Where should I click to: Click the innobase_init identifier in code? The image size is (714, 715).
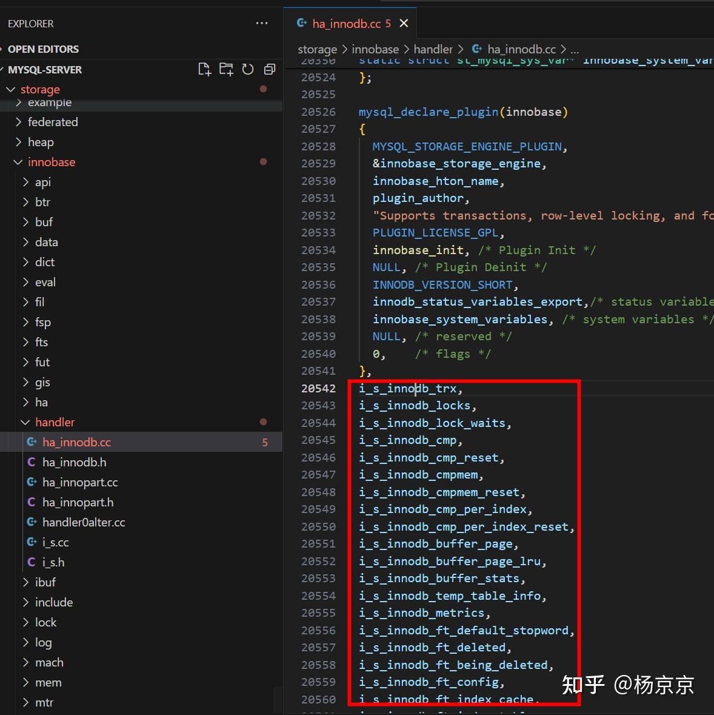coord(418,250)
